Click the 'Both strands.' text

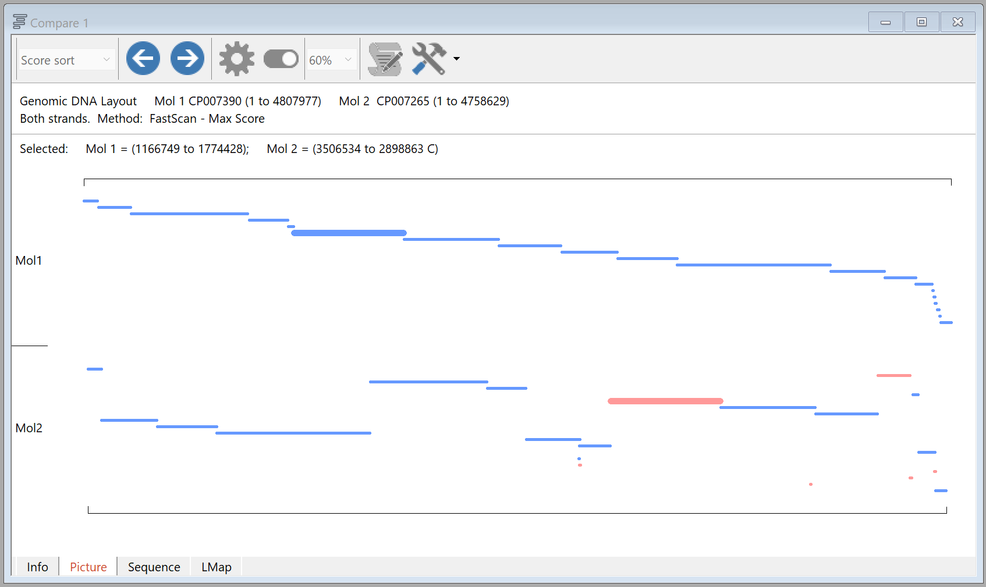point(55,119)
